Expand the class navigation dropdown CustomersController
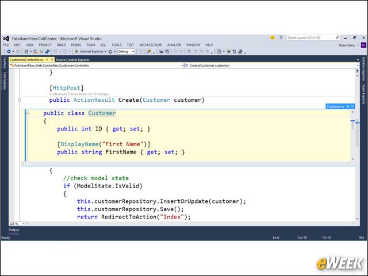Viewport: 368px width, 276px height. (182, 66)
